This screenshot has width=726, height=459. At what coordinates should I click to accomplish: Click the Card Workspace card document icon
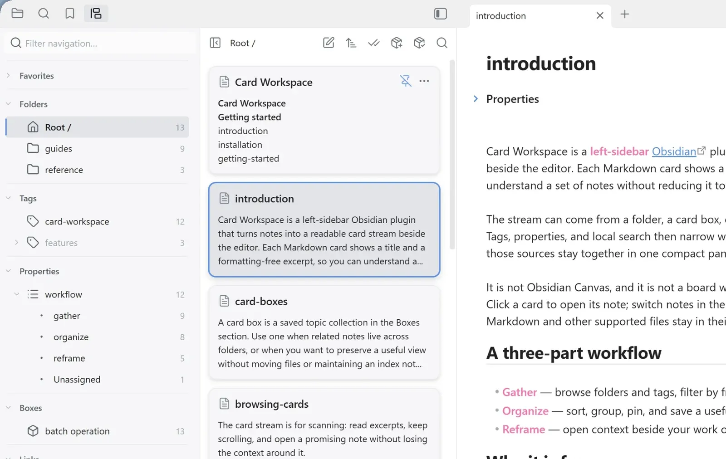pyautogui.click(x=224, y=82)
